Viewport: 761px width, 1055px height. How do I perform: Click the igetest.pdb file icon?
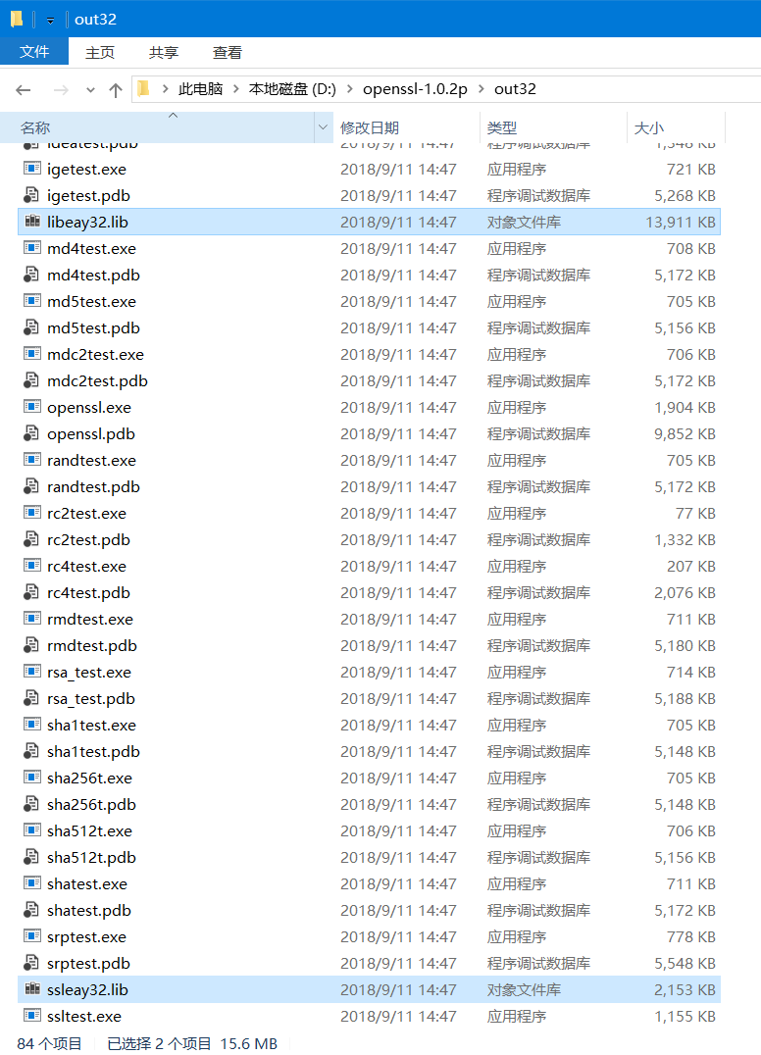pos(31,195)
